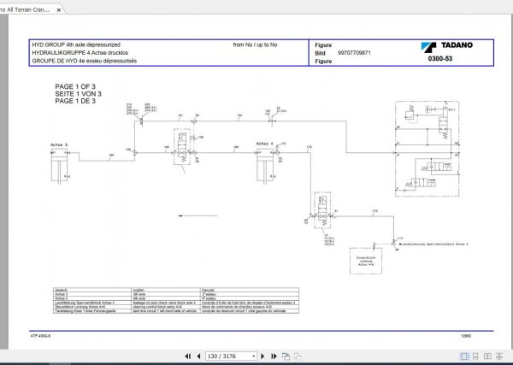Click the grey left sidebar strip
Screen dimensions: 513x365
[x=4, y=181]
